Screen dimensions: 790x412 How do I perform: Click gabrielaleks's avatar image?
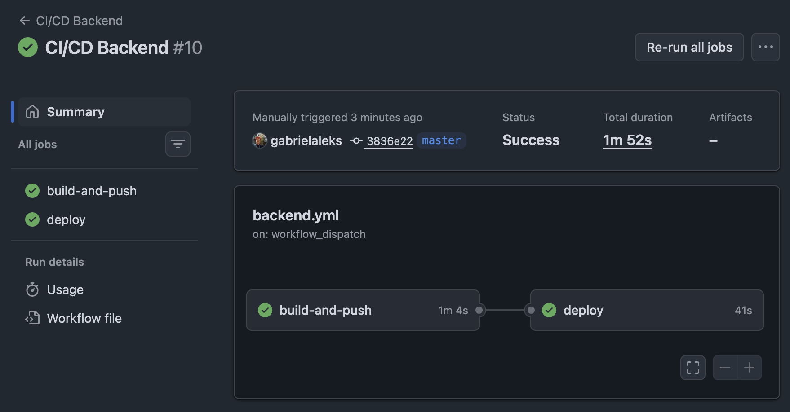pos(260,140)
